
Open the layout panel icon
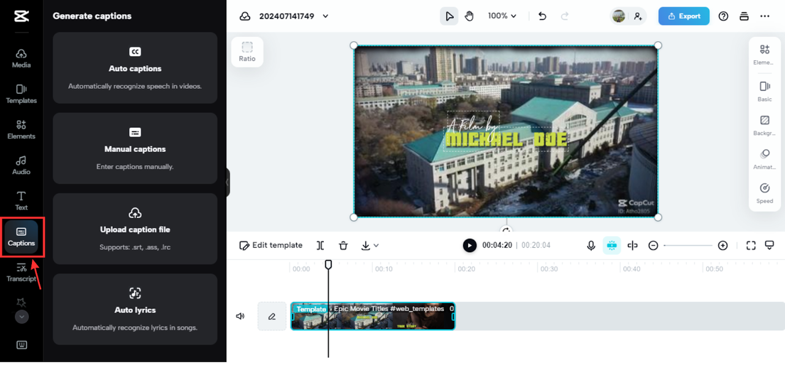[x=744, y=17]
